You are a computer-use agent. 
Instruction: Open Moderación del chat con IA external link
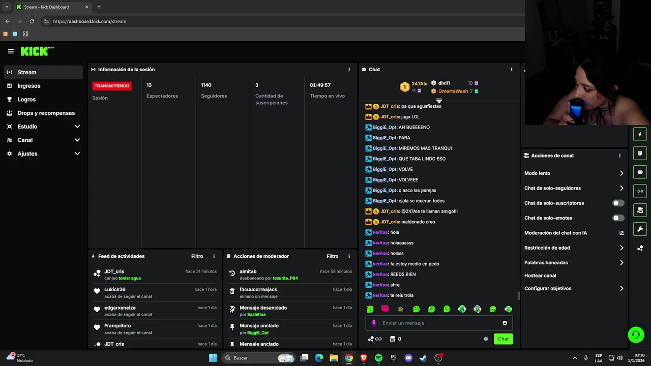[x=622, y=233]
